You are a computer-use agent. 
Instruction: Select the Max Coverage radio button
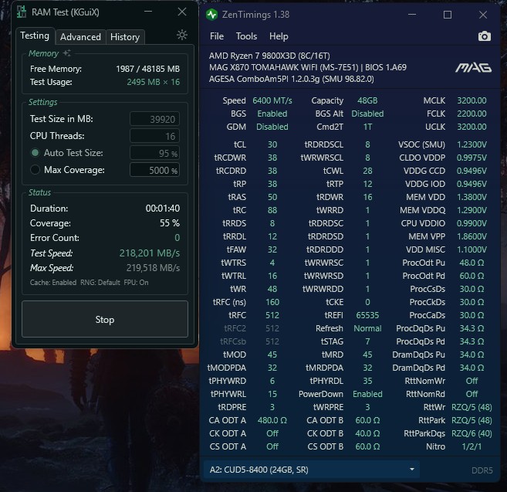(35, 170)
